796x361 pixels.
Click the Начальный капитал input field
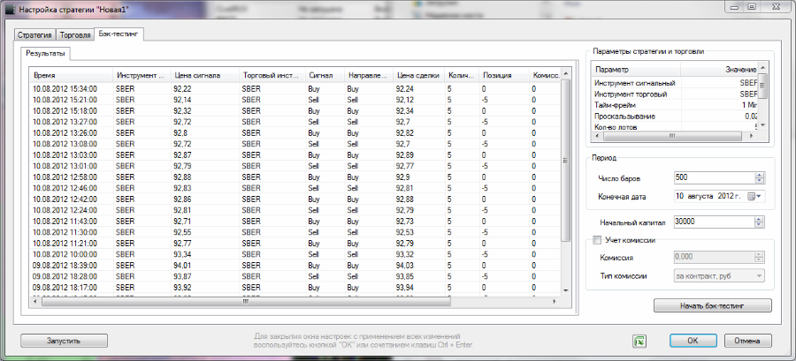[x=714, y=222]
